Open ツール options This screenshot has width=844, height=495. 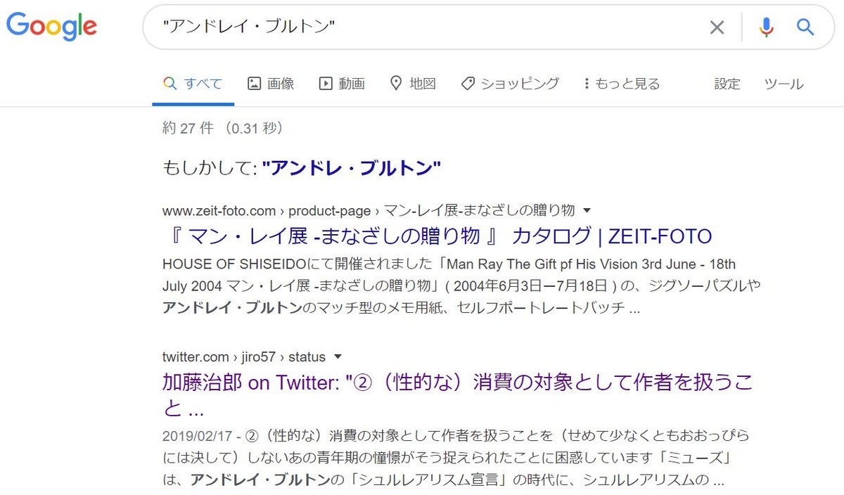784,84
